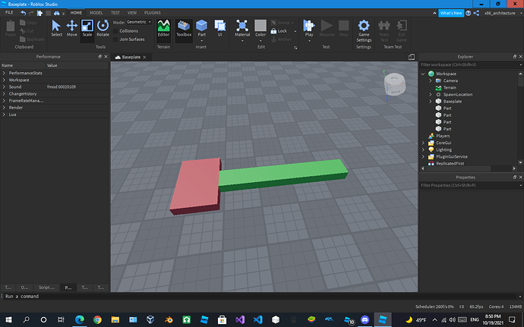Open the FILE menu

tap(9, 13)
